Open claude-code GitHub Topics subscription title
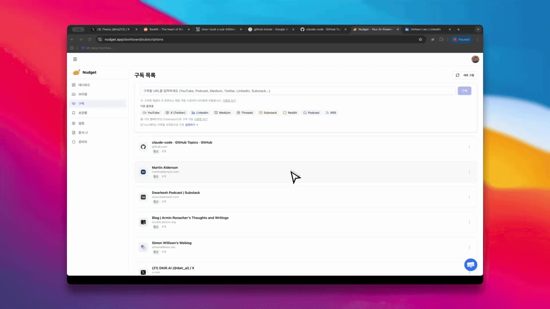 [x=182, y=142]
